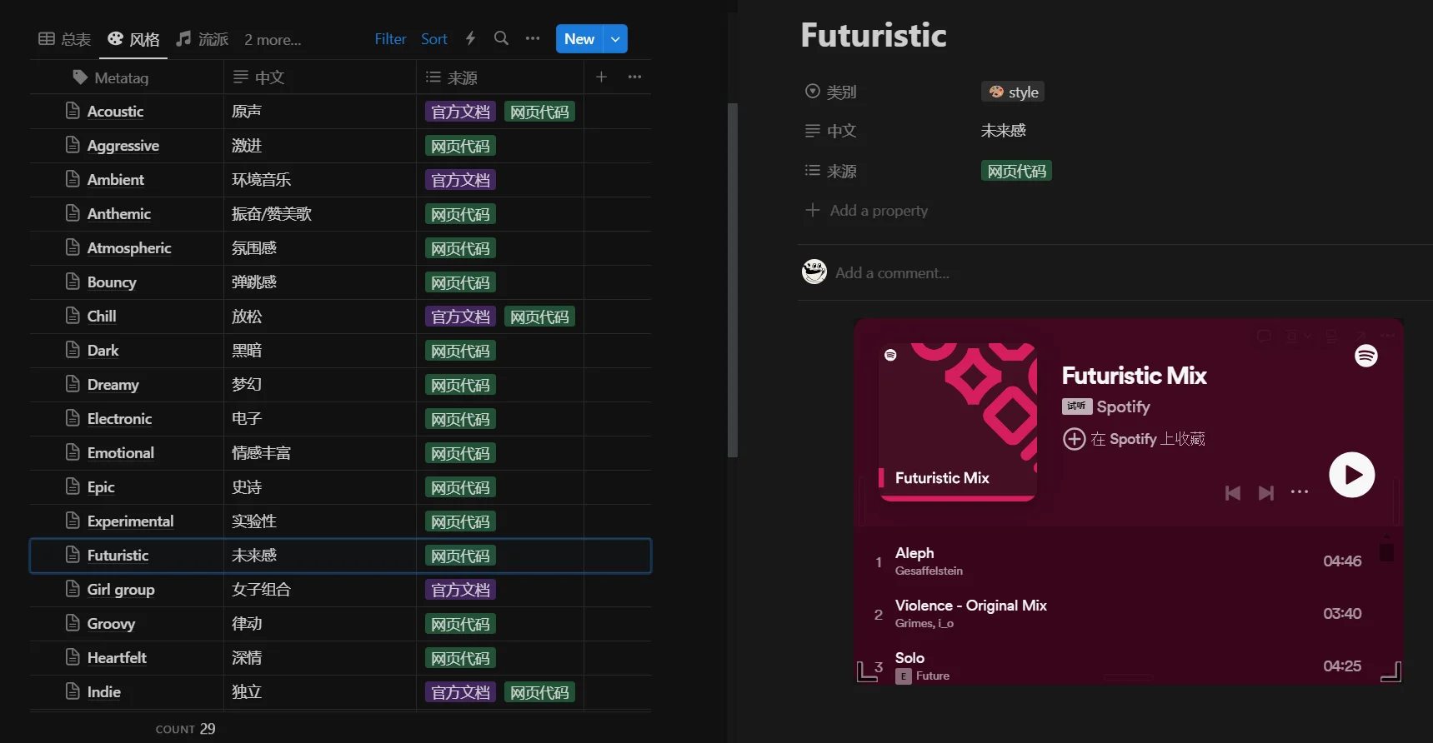Select the 风格 view tab

tap(133, 39)
